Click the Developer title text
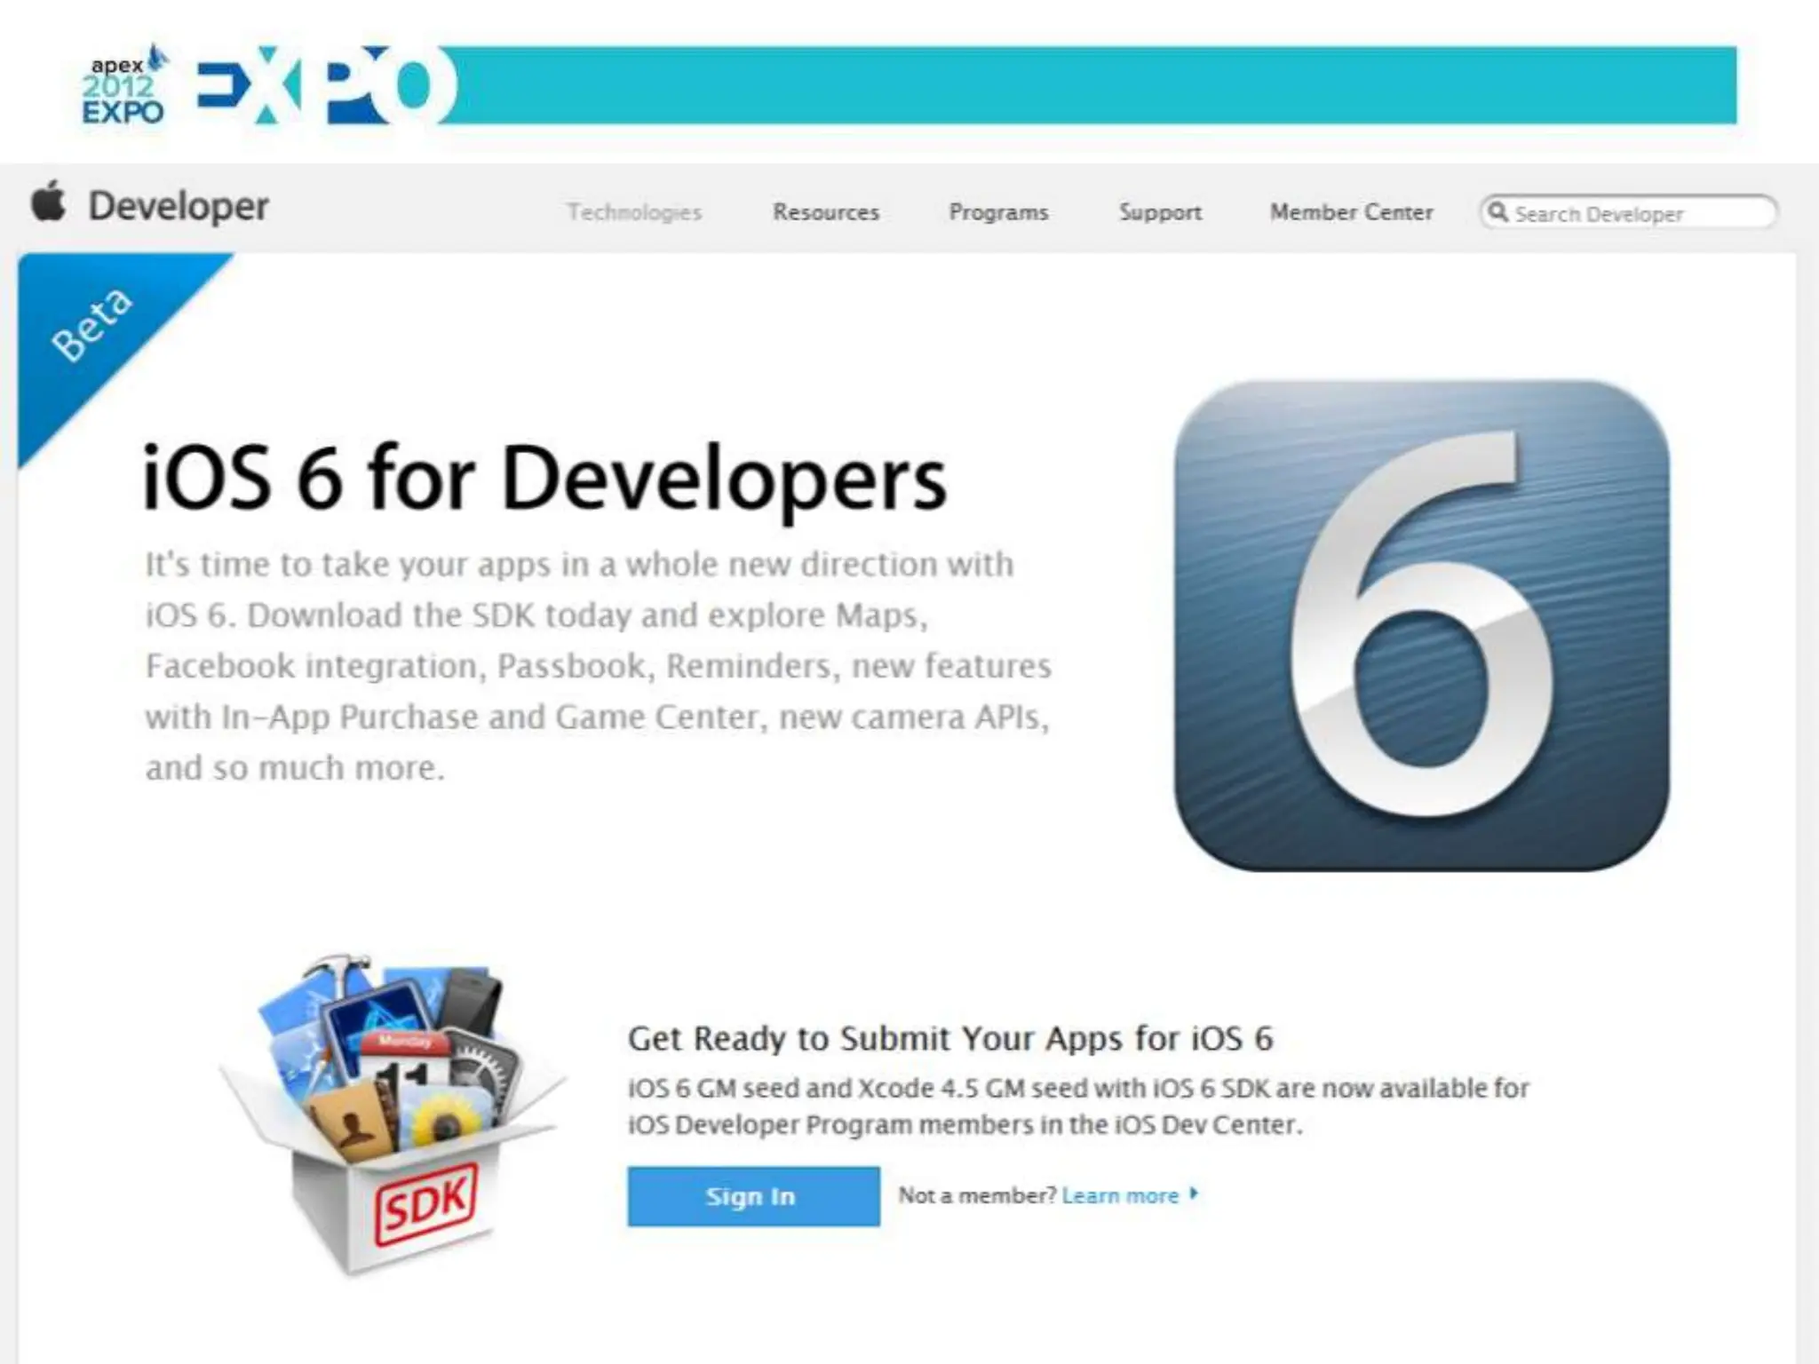Viewport: 1819px width, 1364px height. [178, 206]
